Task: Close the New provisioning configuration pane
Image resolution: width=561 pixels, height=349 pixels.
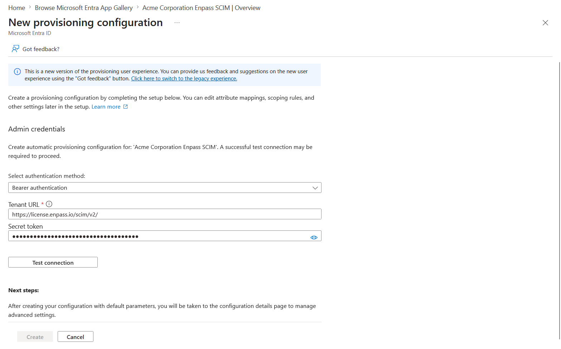Action: click(x=545, y=23)
